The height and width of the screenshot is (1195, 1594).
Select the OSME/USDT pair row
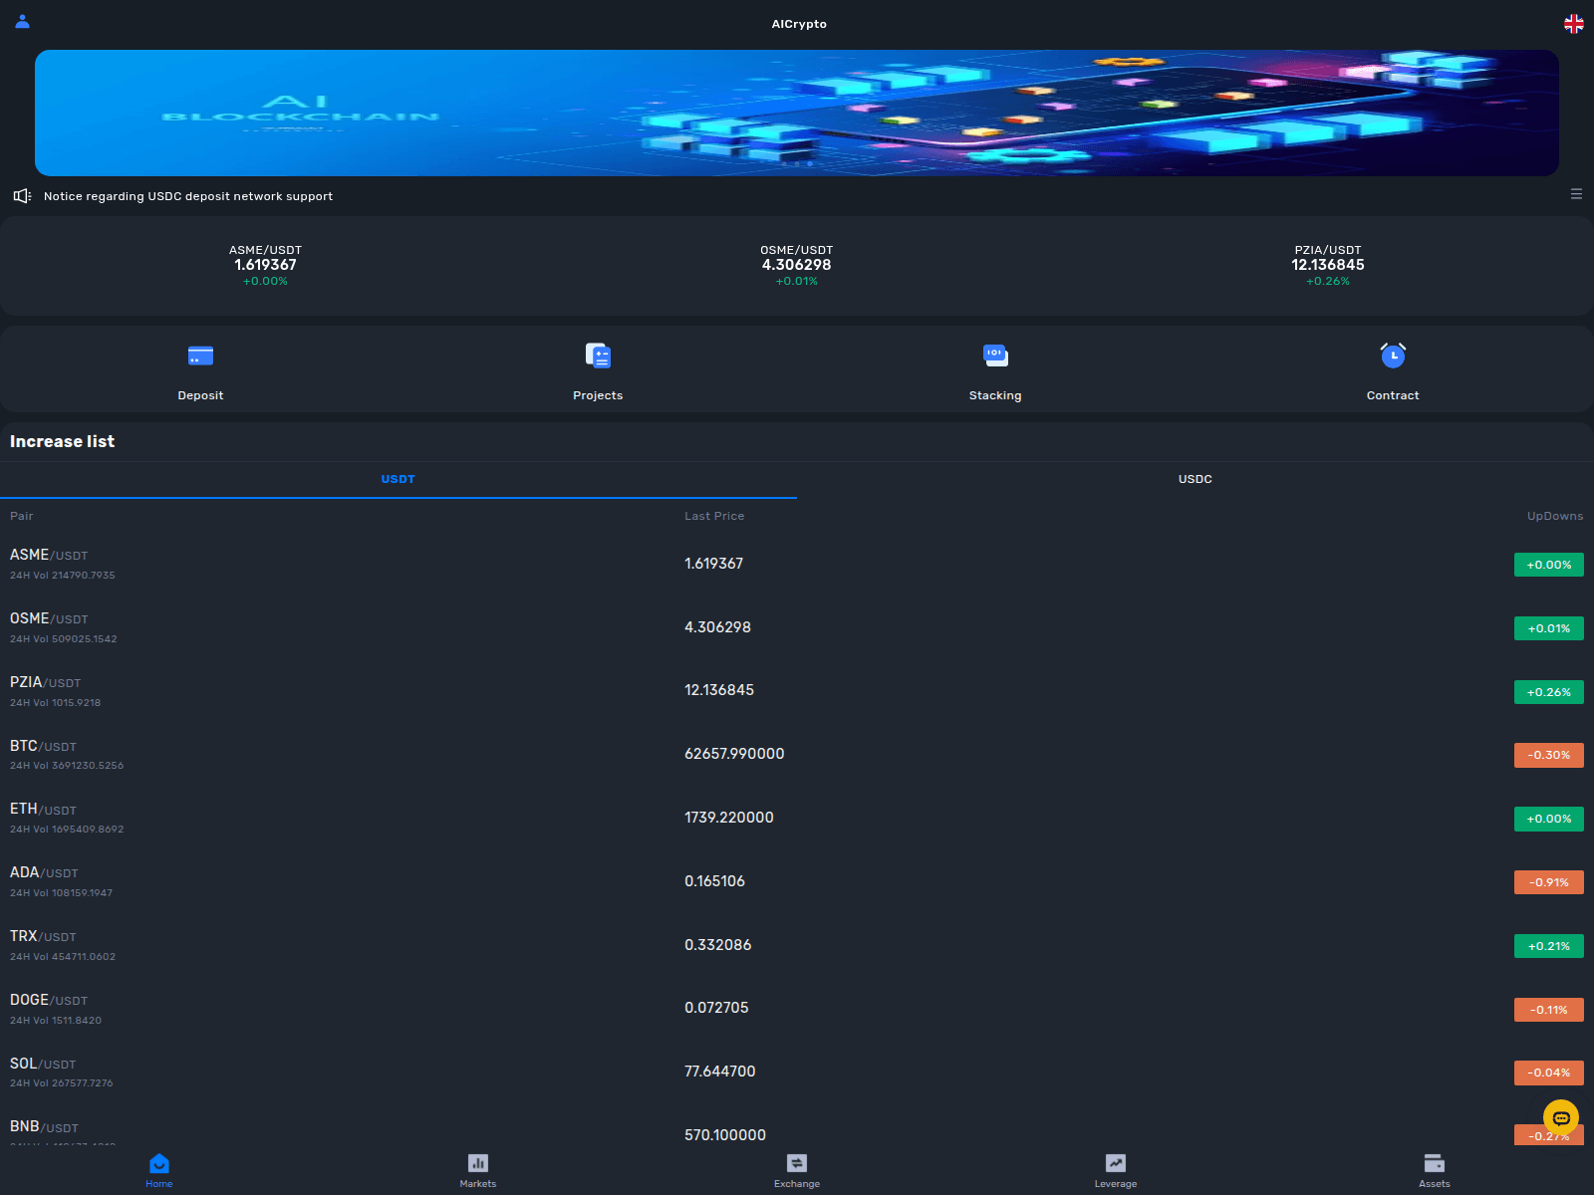[797, 627]
